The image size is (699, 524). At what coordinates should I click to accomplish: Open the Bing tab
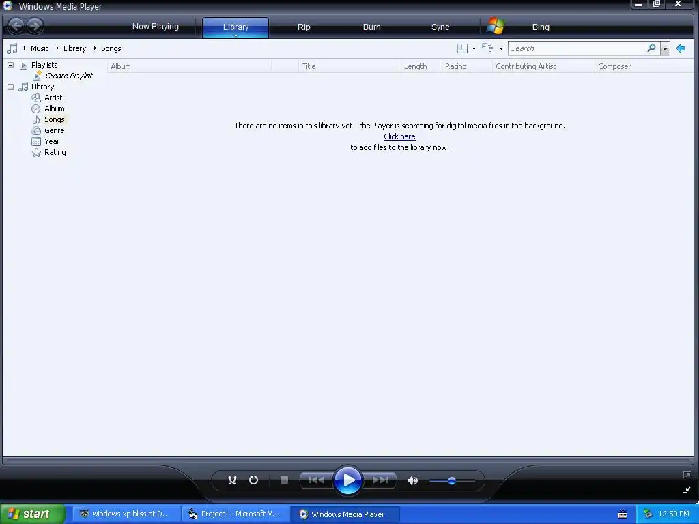pos(541,27)
